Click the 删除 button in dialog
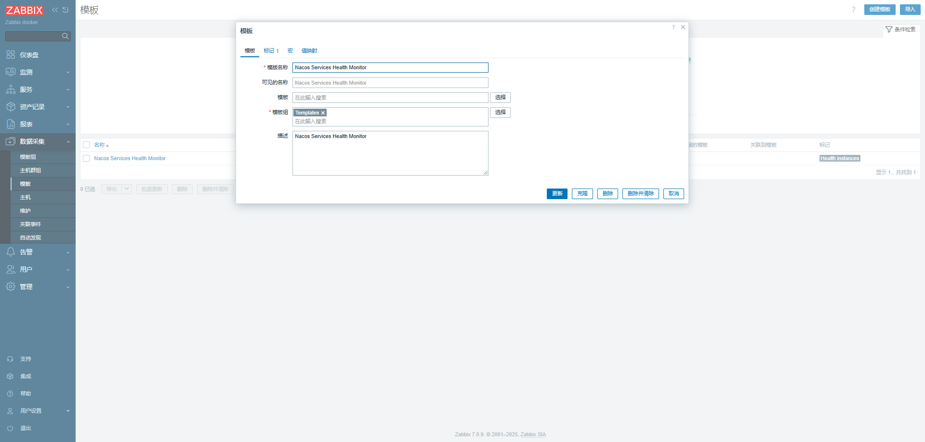Screen dimensions: 925x442 [608, 194]
